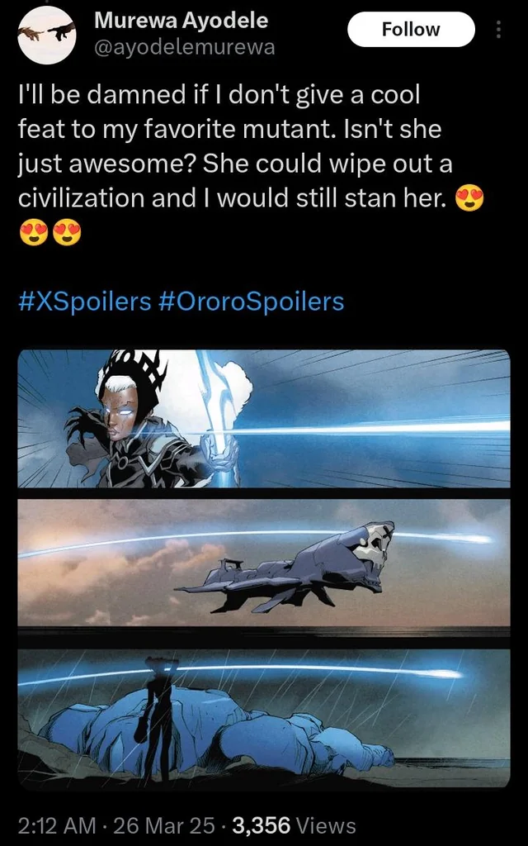
Task: Click the tweet text about favorite mutant
Action: [x=237, y=145]
